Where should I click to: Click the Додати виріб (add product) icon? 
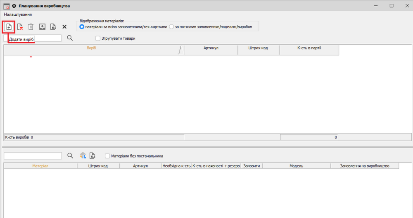coord(9,26)
